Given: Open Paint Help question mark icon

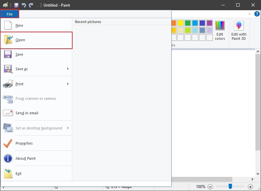Looking at the screenshot, I should pyautogui.click(x=257, y=14).
